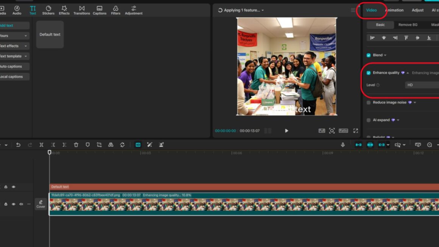Click the redo arrow in timeline toolbar
439x247 pixels.
click(x=30, y=145)
